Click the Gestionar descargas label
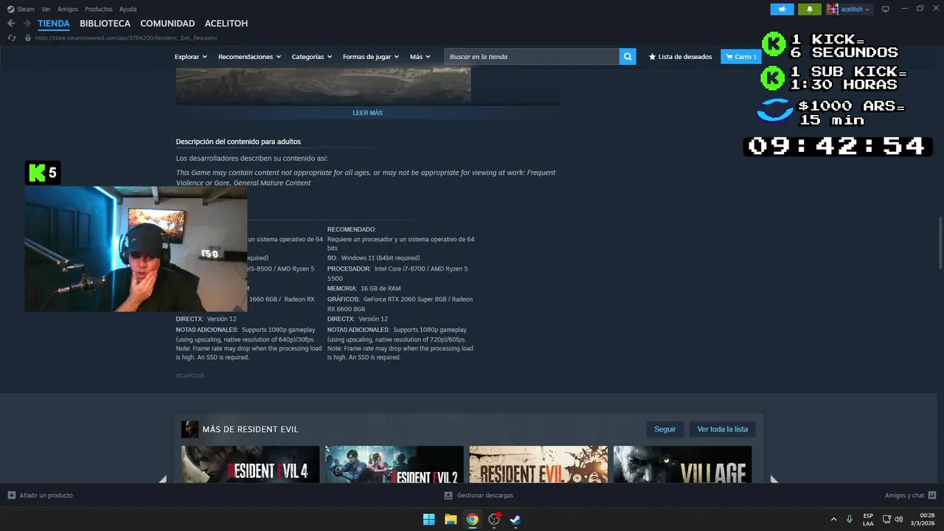Viewport: 944px width, 531px height. point(485,496)
